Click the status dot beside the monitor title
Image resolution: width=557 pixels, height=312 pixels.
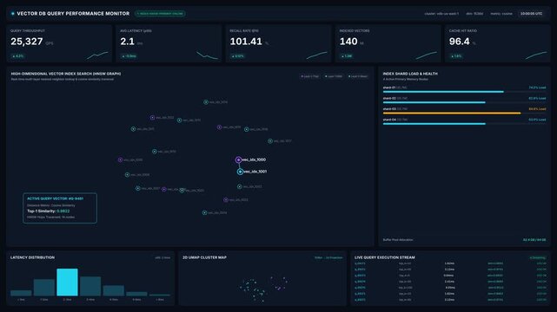(13, 14)
